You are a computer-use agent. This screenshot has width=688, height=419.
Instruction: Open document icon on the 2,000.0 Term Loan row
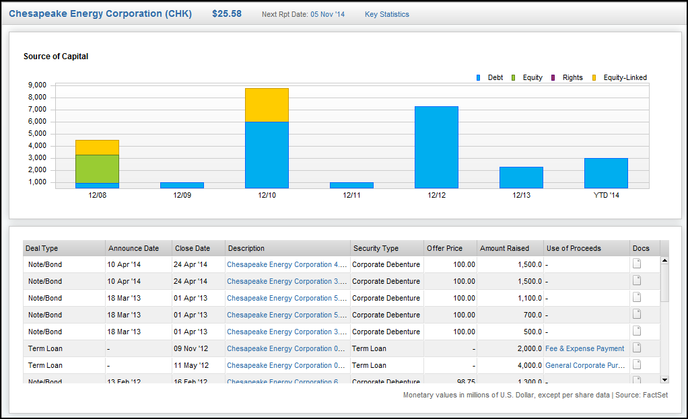[x=636, y=348]
